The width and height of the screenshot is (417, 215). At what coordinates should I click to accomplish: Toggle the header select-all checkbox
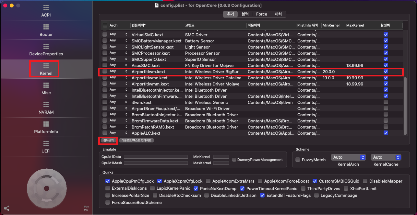pyautogui.click(x=105, y=25)
